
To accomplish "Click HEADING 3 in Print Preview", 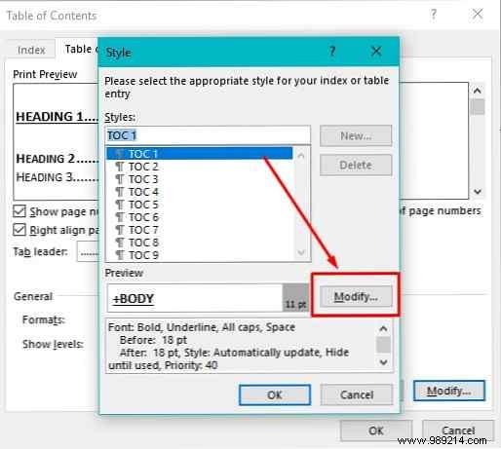I will click(57, 177).
